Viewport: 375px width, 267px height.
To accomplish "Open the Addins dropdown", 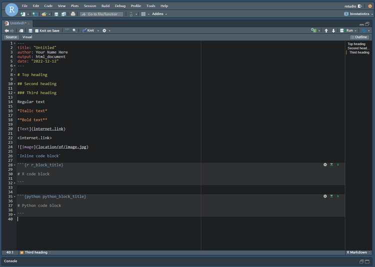I will [159, 14].
